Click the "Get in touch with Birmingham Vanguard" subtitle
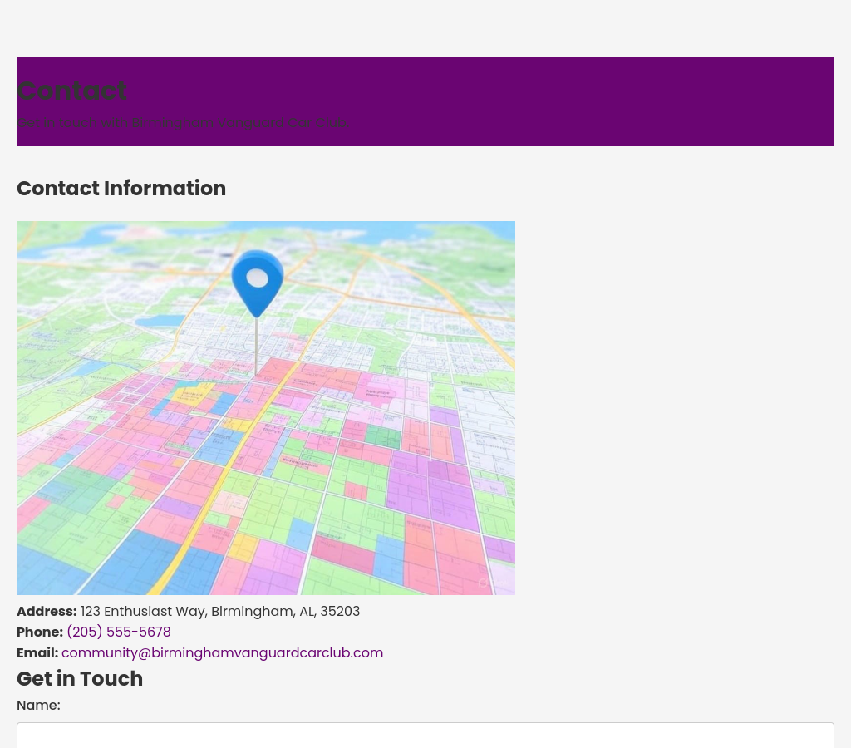Screen dimensions: 851x748 point(182,123)
